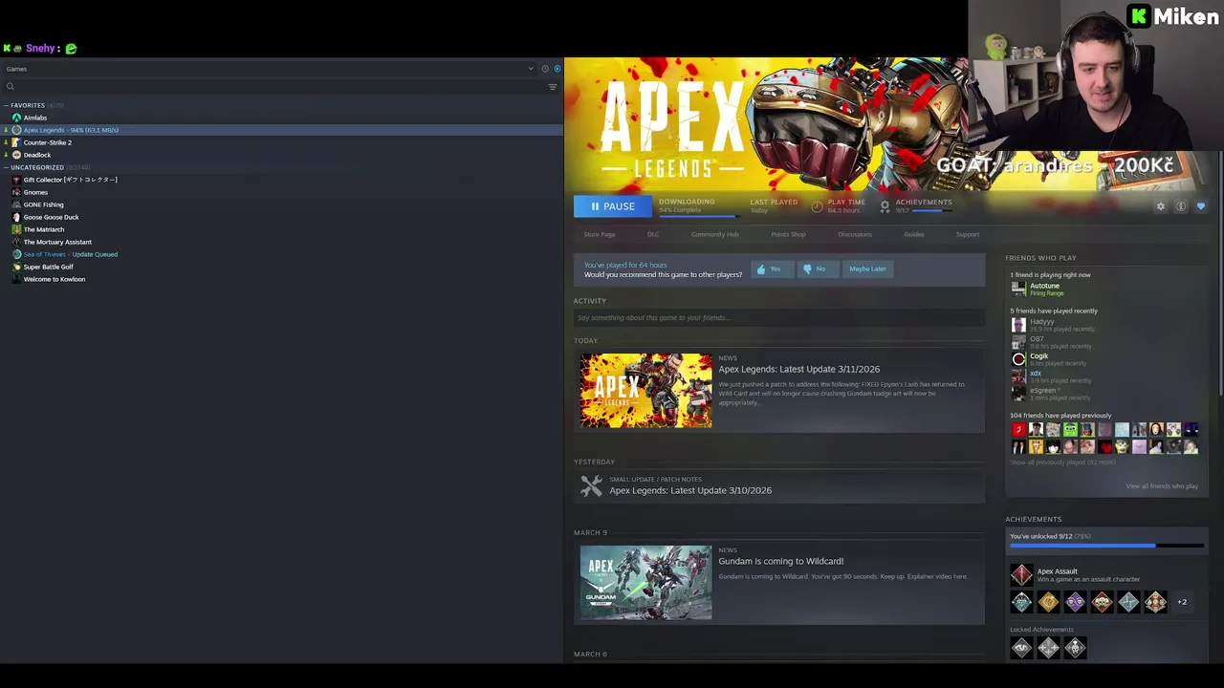Toggle the favorite heart icon
1224x688 pixels.
[x=1201, y=206]
